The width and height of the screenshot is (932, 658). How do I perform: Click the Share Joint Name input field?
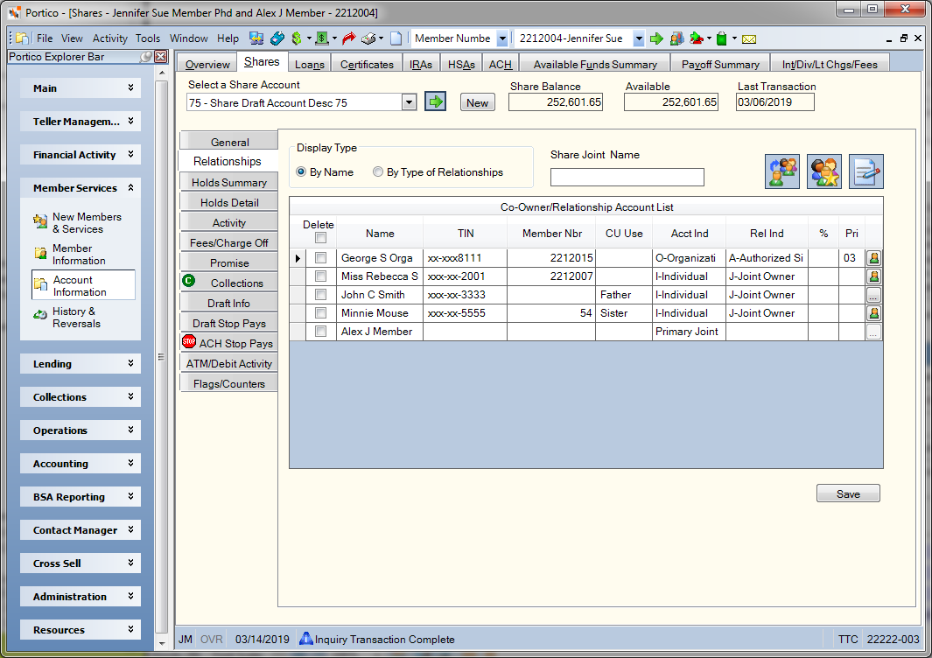[627, 177]
